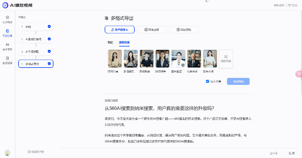Play preview of 好物分享 avatar
302x158 pixels.
pos(120,65)
